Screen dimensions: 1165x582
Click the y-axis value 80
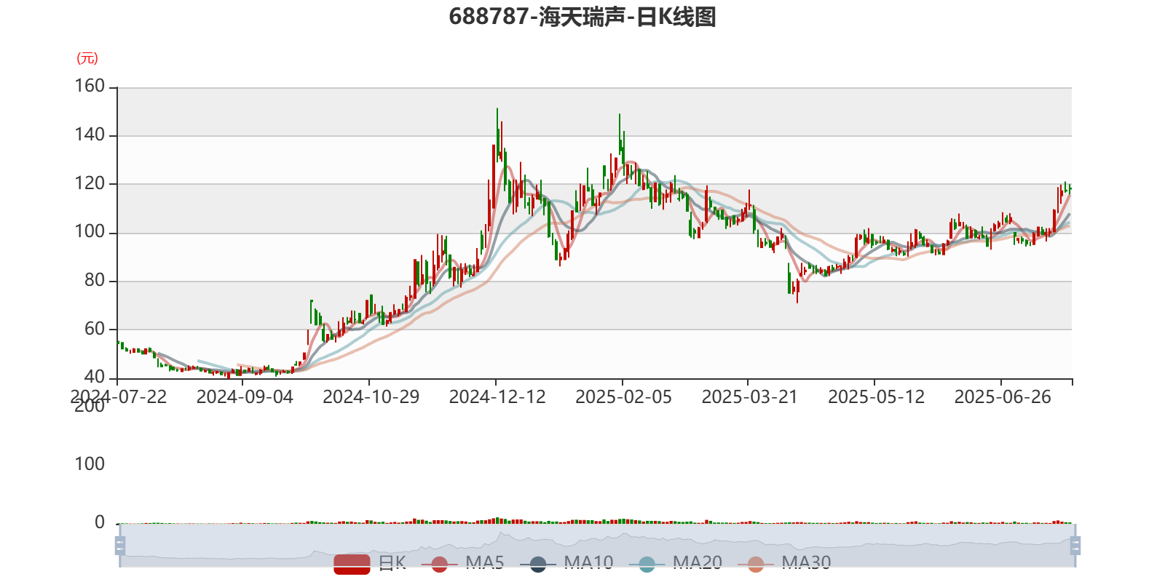point(95,280)
